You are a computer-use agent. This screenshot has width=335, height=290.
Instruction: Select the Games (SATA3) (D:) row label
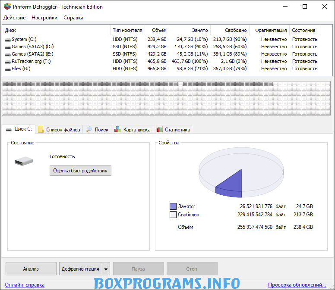(33, 47)
